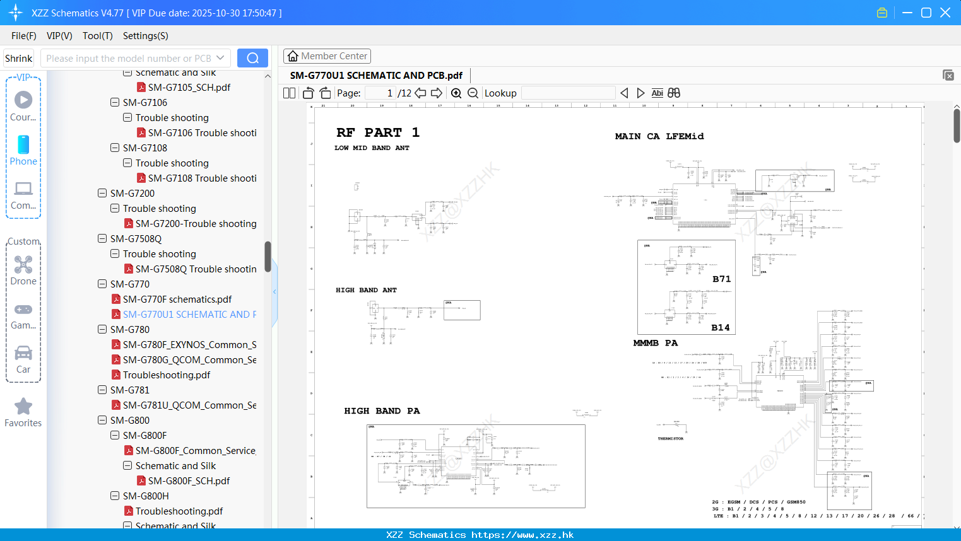Click the panel collapse handle beside the tree
961x541 pixels.
point(274,291)
